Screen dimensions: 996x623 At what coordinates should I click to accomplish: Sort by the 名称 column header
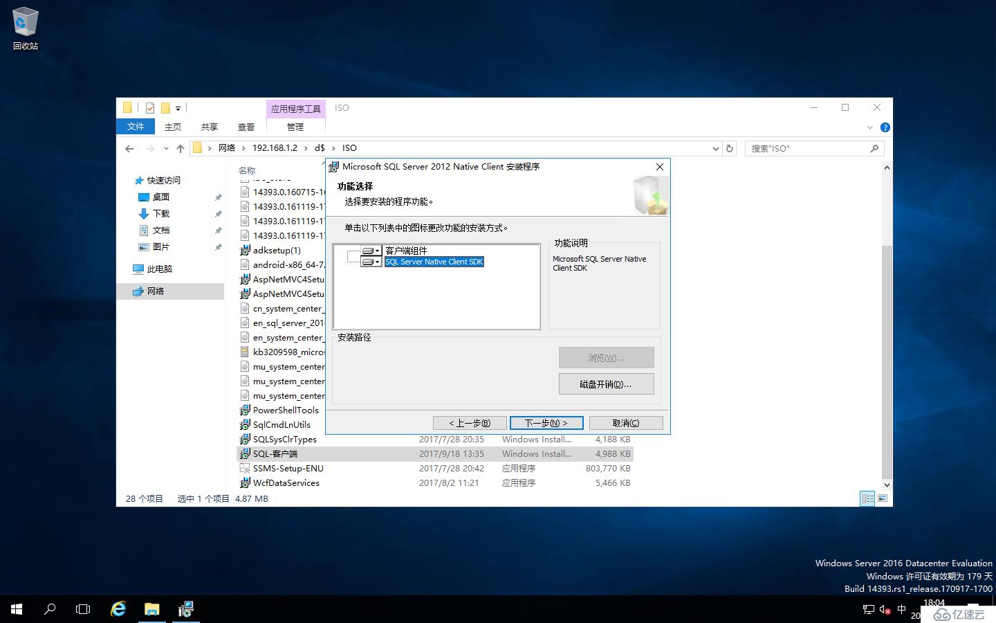[x=247, y=170]
